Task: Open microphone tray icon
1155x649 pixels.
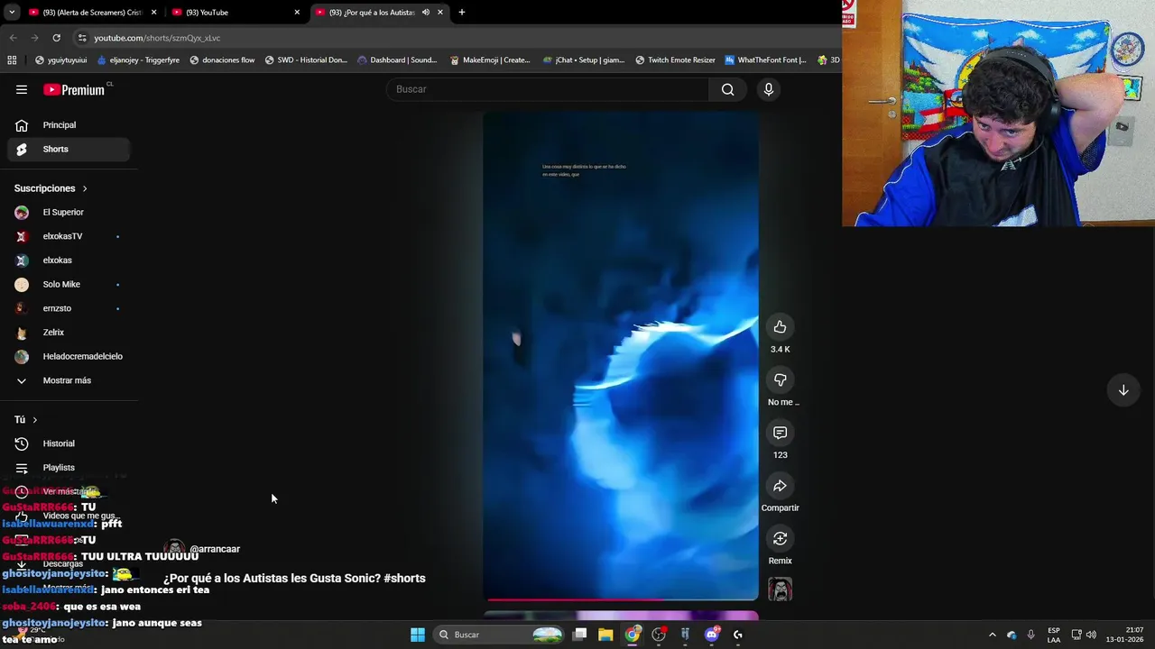Action: [1030, 635]
